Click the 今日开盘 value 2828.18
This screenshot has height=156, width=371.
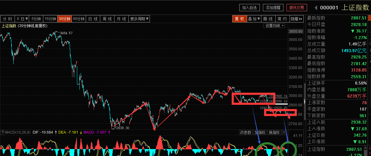click(359, 25)
